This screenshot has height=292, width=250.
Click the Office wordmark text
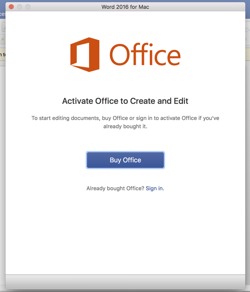(144, 55)
